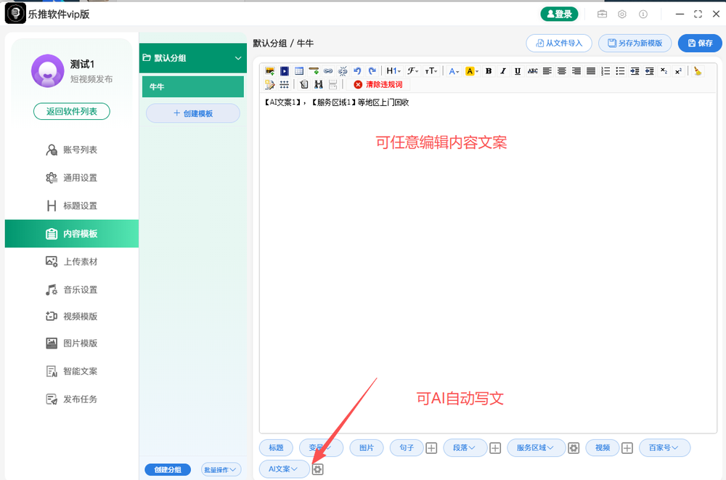This screenshot has width=726, height=480.
Task: Select the insert video icon in editor toolbar
Action: [284, 70]
